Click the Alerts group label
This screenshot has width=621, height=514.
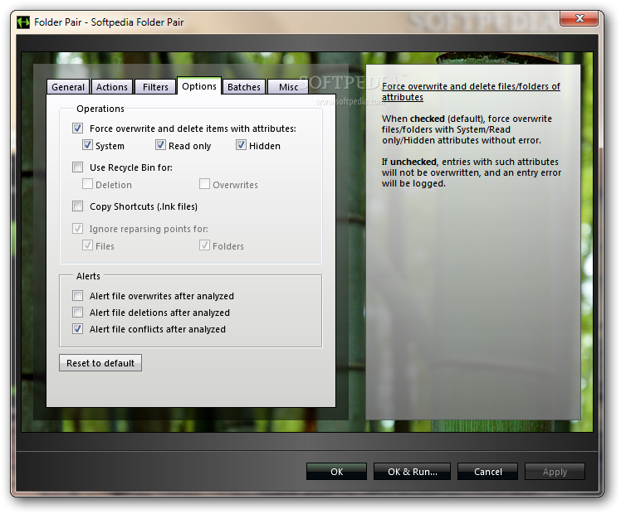click(x=88, y=276)
